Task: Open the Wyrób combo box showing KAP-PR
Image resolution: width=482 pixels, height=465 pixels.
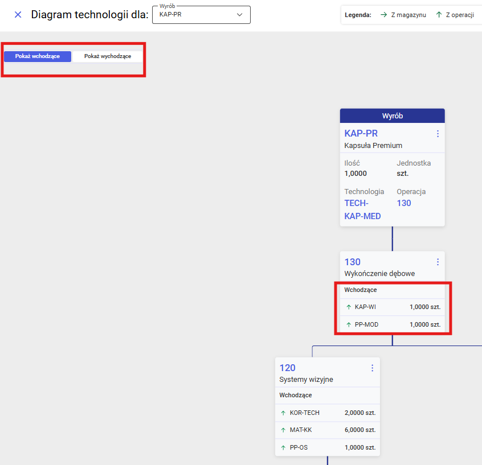Action: (194, 15)
